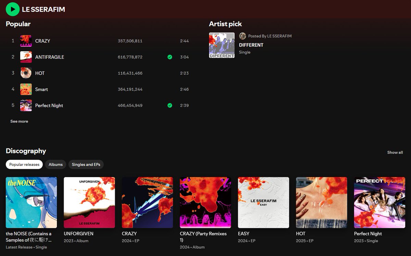Image resolution: width=411 pixels, height=256 pixels.
Task: Open CRAZY (Party Remixes 1) title link
Action: [203, 237]
